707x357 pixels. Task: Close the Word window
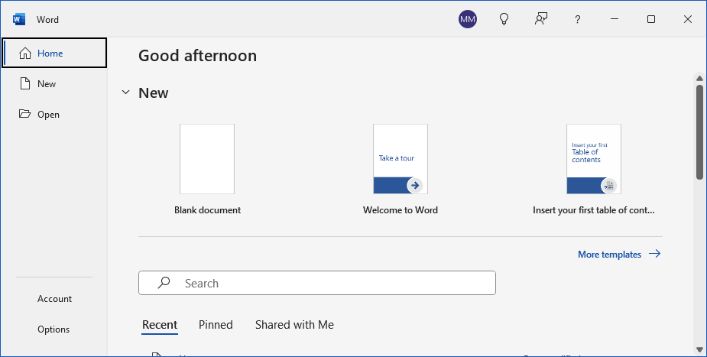(x=688, y=19)
